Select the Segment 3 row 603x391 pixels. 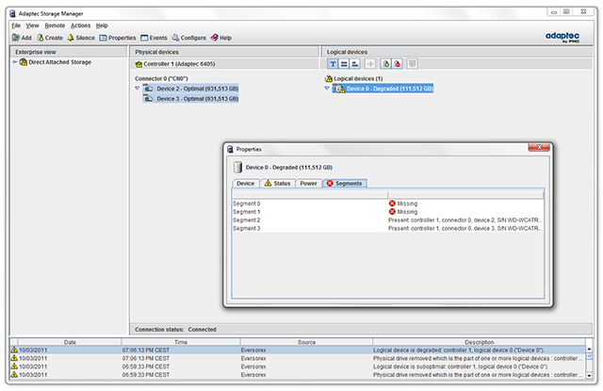pyautogui.click(x=387, y=228)
